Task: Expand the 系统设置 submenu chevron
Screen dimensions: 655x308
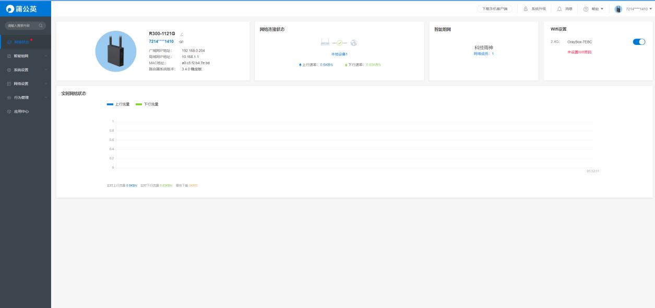Action: [x=46, y=70]
